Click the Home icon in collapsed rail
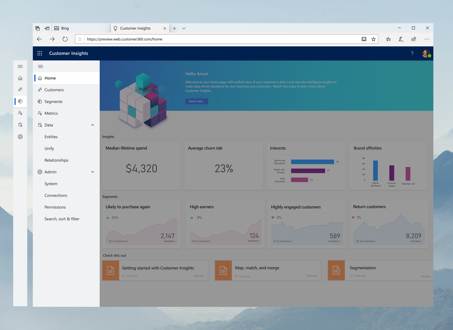The image size is (453, 330). tap(20, 78)
